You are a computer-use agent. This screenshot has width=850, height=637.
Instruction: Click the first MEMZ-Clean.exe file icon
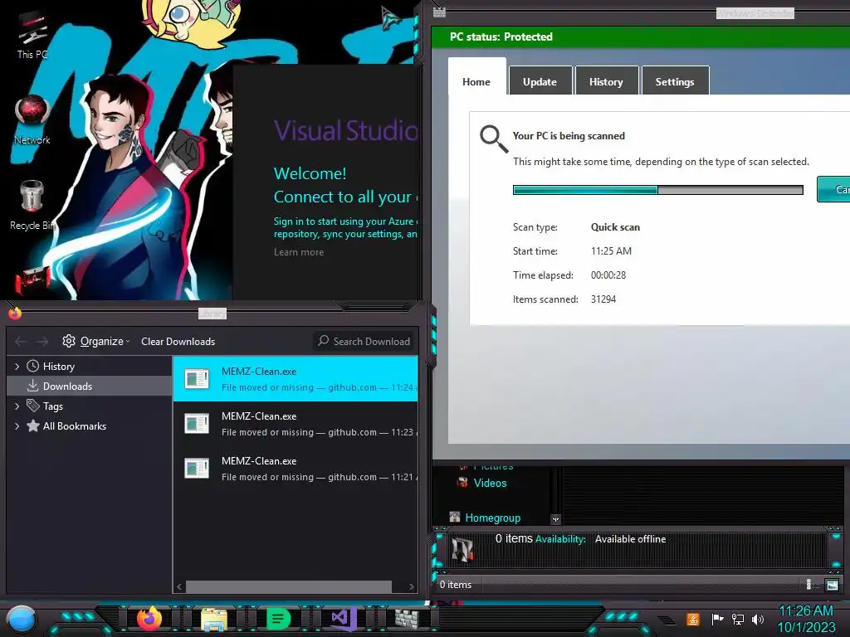click(196, 378)
